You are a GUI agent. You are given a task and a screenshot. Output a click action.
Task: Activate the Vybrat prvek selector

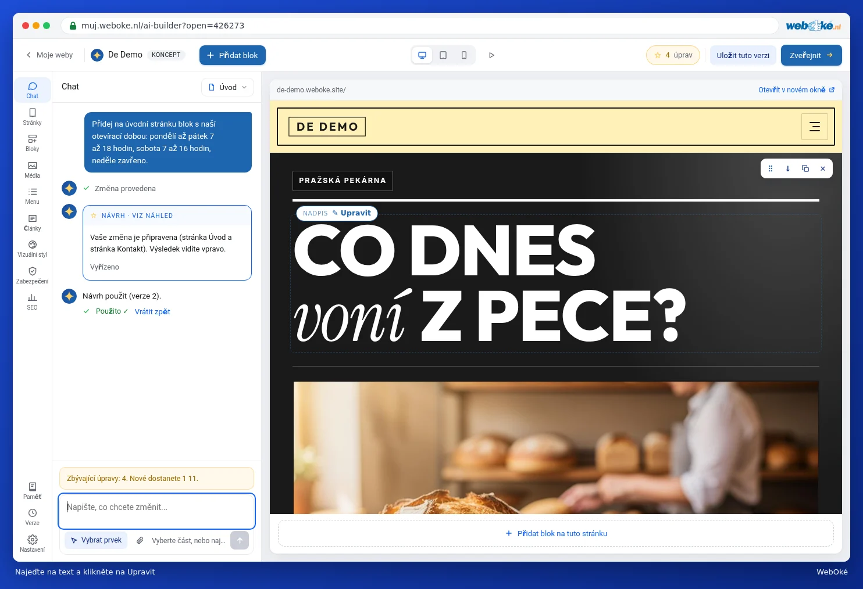96,540
